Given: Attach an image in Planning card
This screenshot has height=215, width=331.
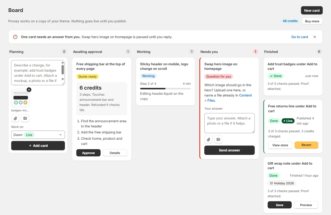Looking at the screenshot, I should point(25,118).
